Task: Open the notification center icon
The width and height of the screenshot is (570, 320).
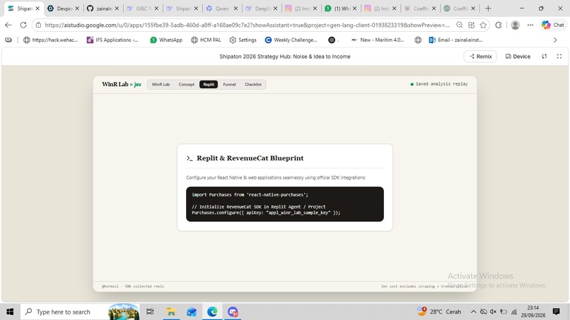Action: (556, 312)
